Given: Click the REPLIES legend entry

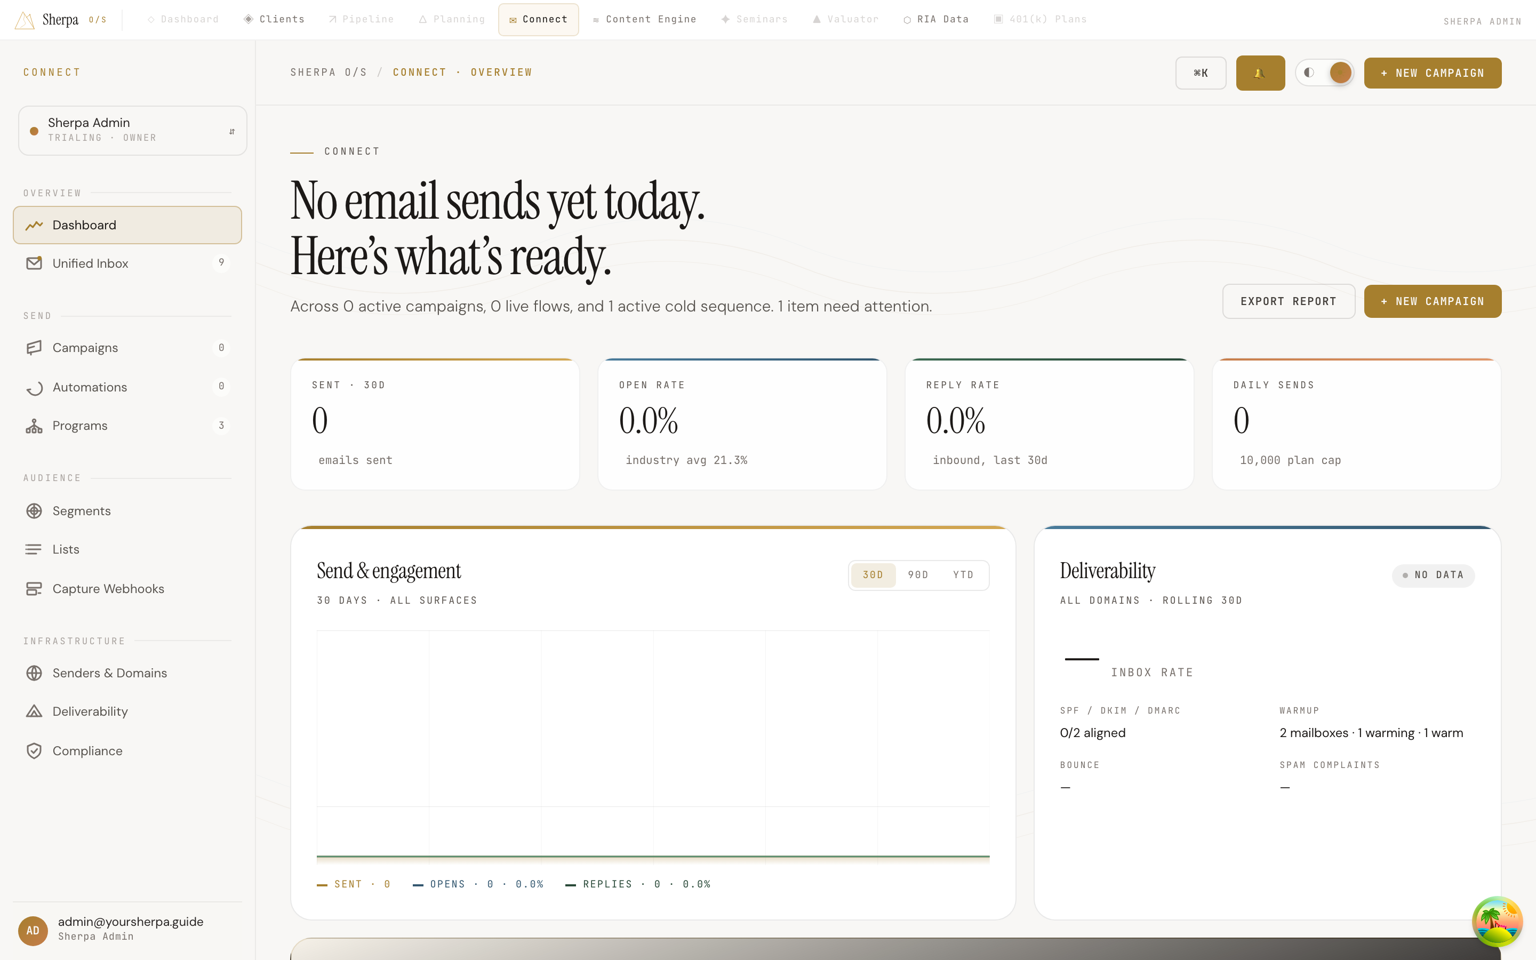Looking at the screenshot, I should point(637,884).
